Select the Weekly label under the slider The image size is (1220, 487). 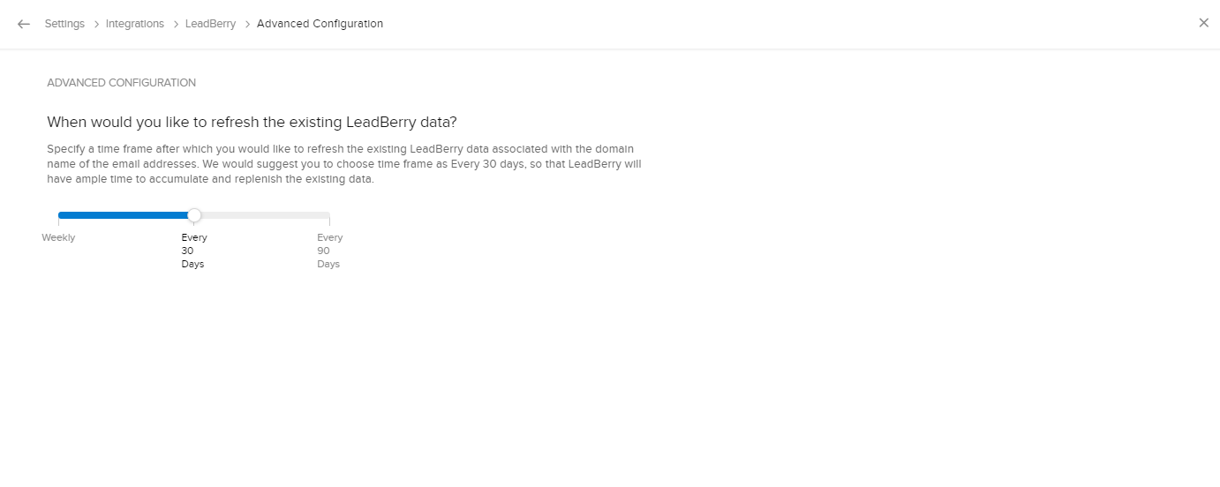tap(58, 237)
